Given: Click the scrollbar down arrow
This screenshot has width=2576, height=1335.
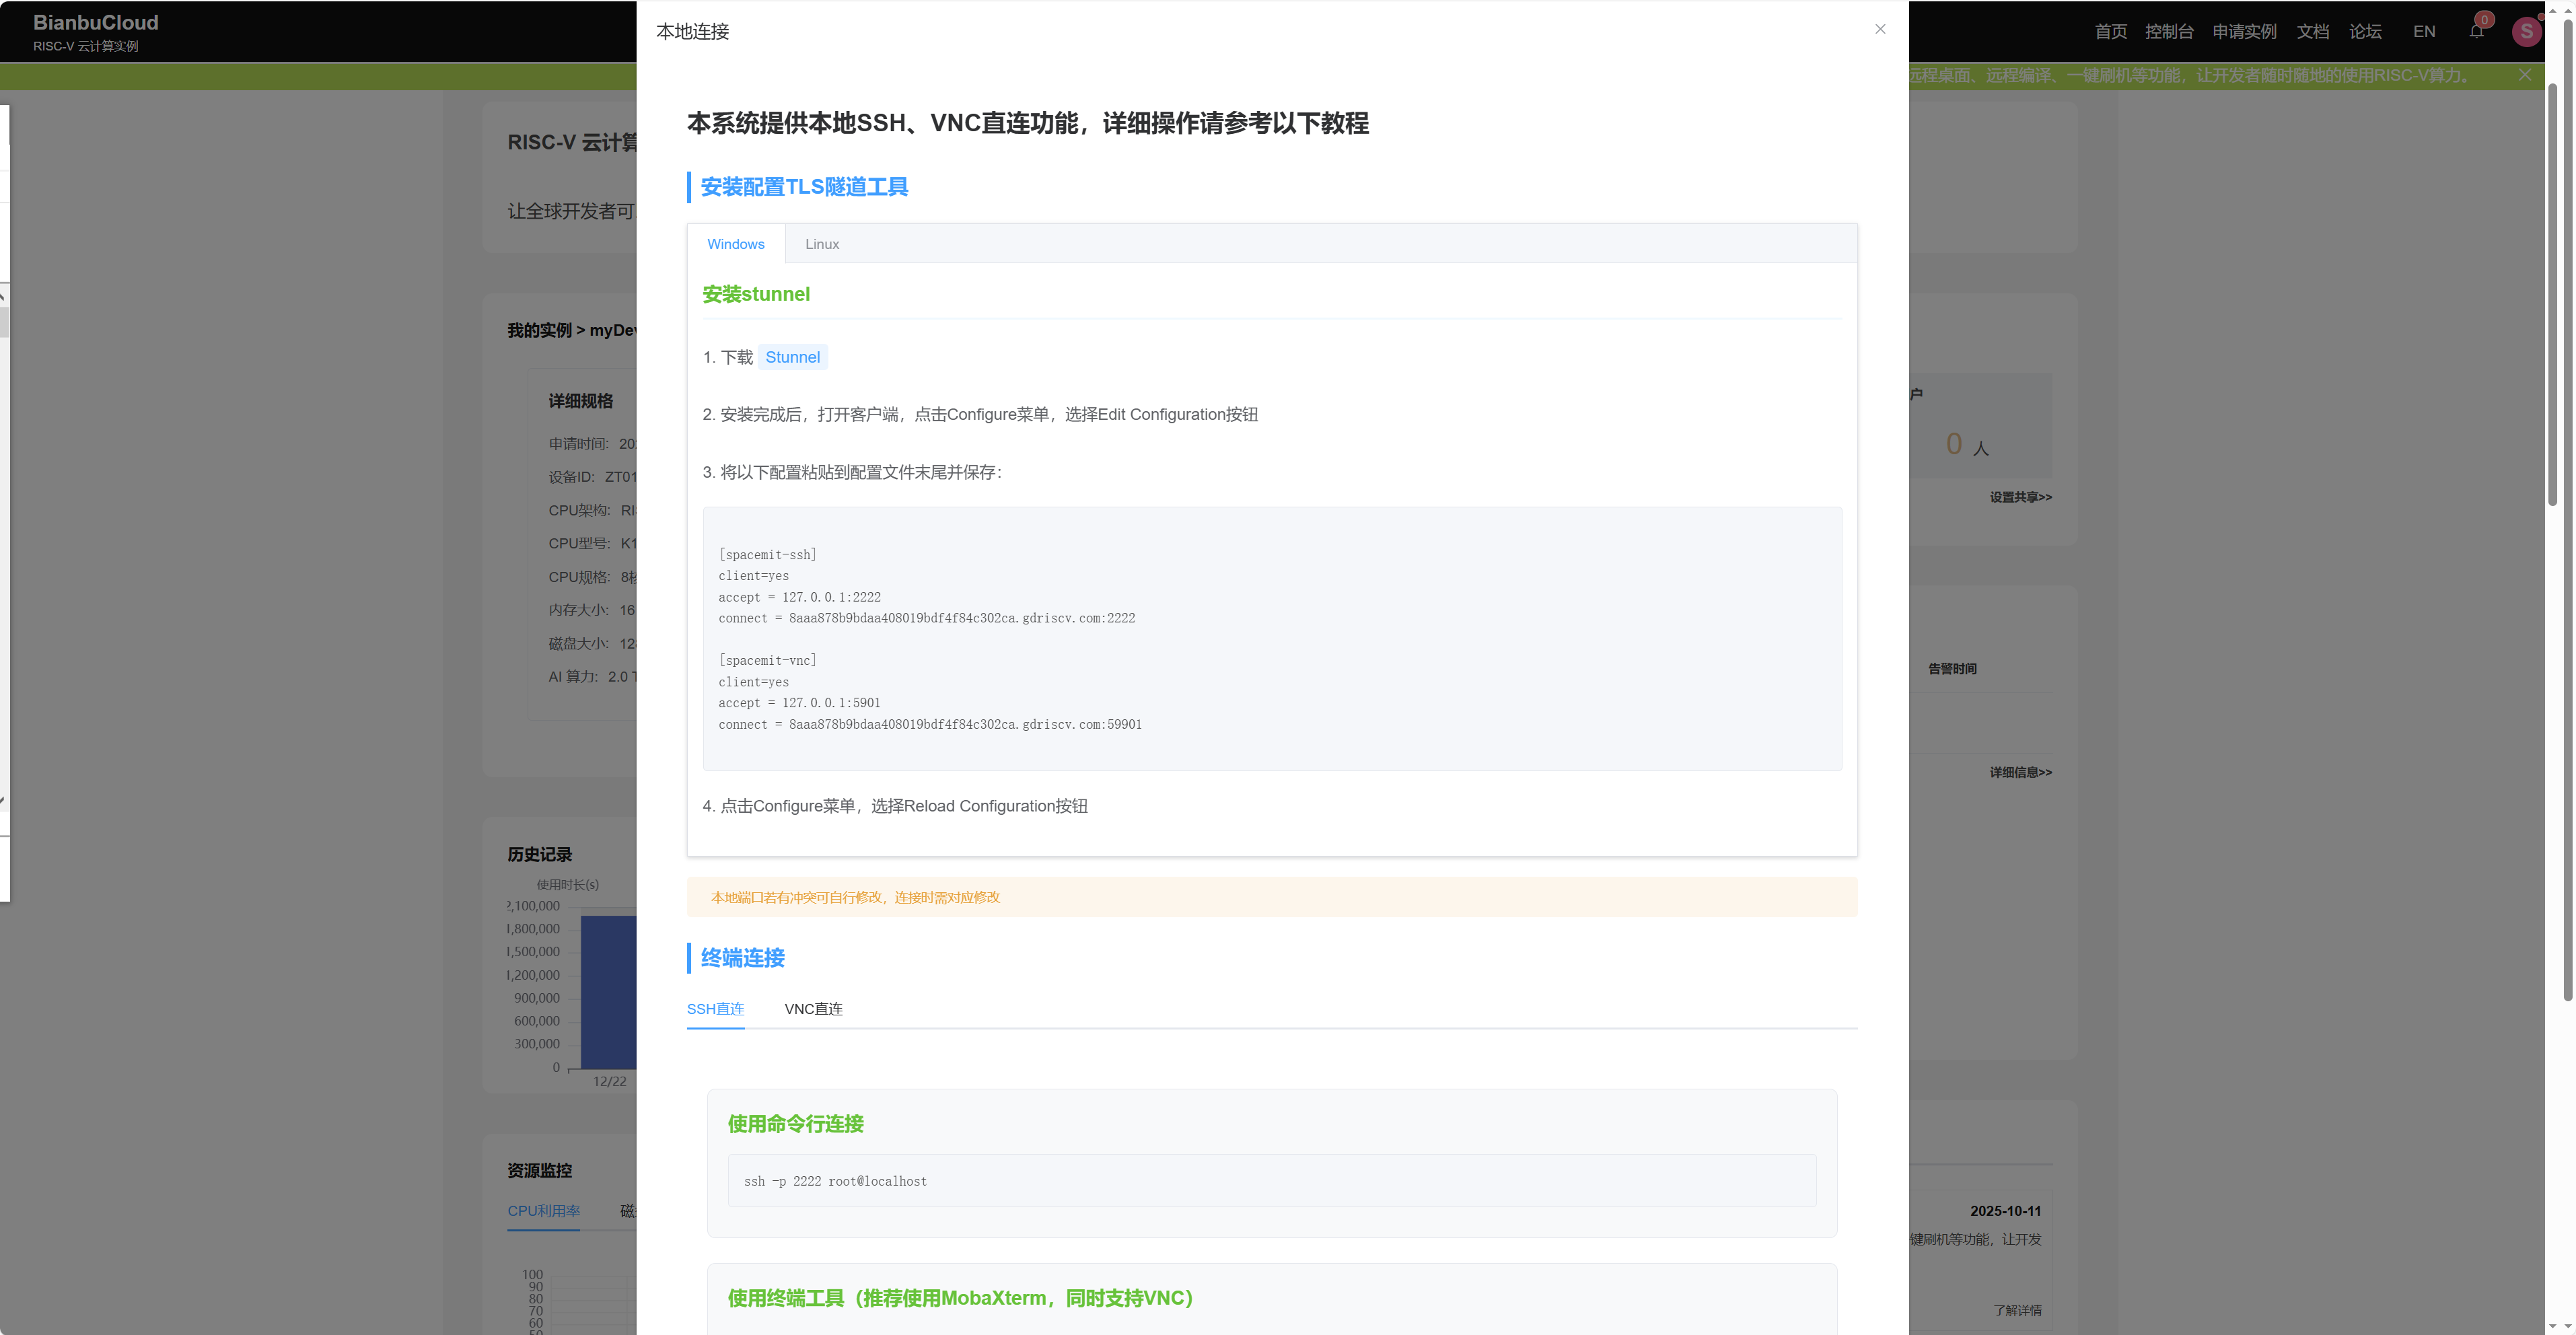Looking at the screenshot, I should point(2567,1326).
